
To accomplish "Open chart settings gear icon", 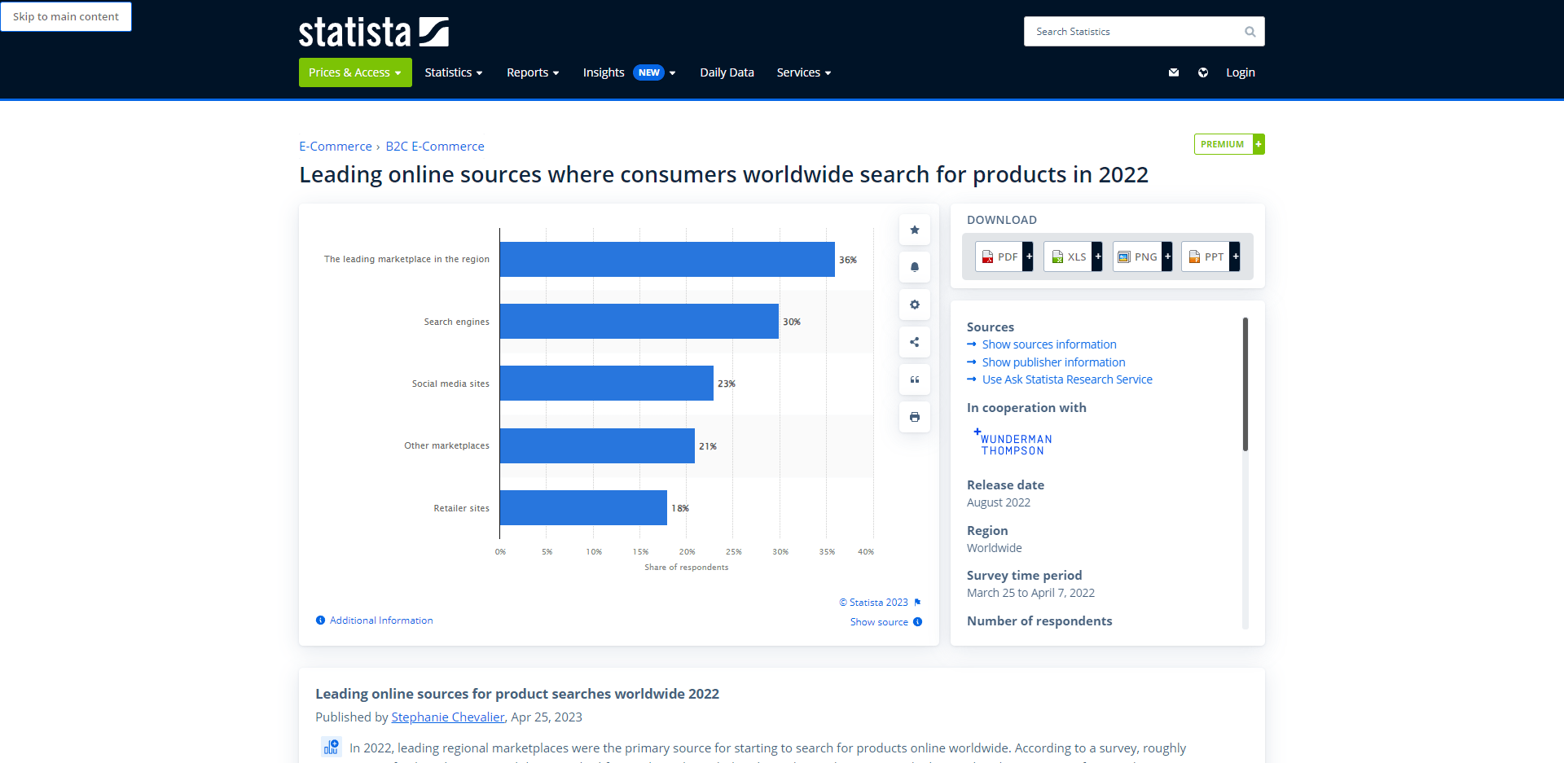I will (914, 305).
